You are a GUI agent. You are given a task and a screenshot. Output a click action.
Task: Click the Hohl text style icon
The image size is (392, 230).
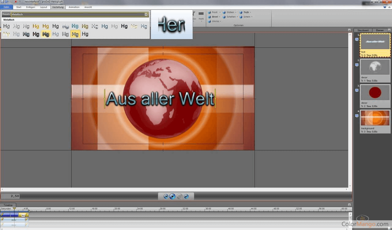click(201, 16)
